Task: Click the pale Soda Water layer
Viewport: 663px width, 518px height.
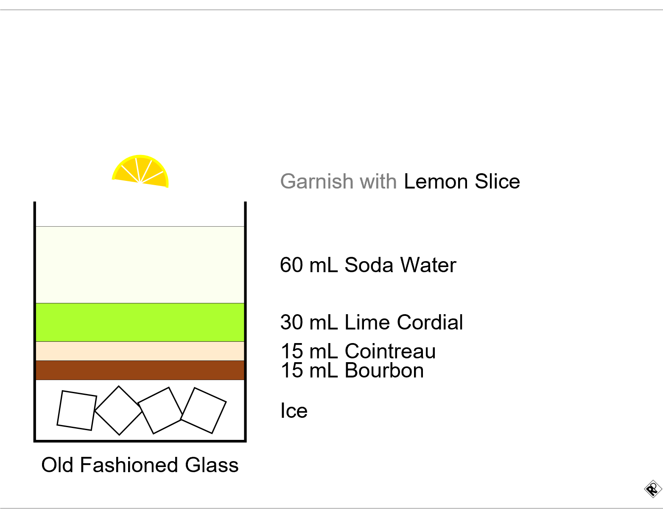Action: point(140,265)
